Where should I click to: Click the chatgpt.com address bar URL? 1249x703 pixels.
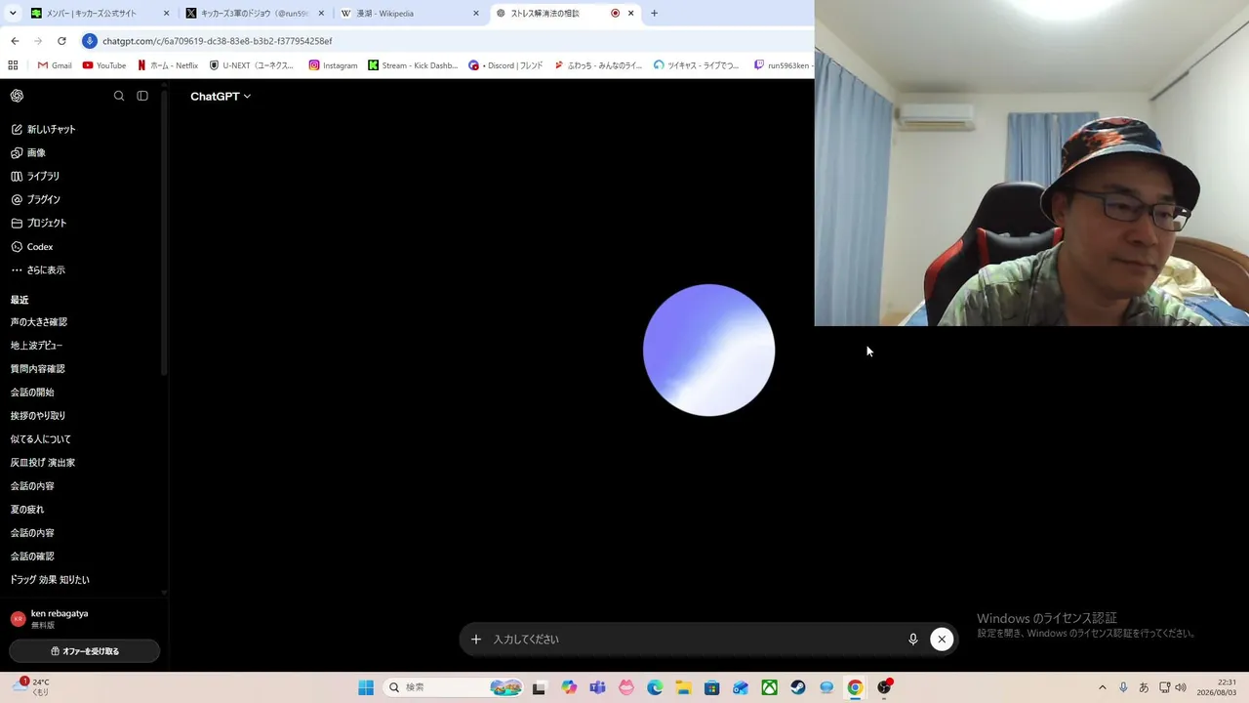pyautogui.click(x=218, y=41)
